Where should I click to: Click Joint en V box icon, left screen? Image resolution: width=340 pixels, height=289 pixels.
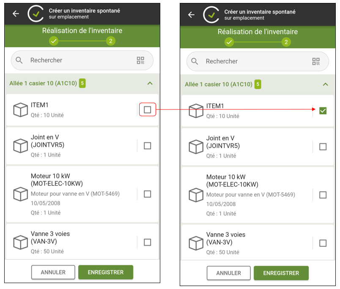pyautogui.click(x=21, y=146)
